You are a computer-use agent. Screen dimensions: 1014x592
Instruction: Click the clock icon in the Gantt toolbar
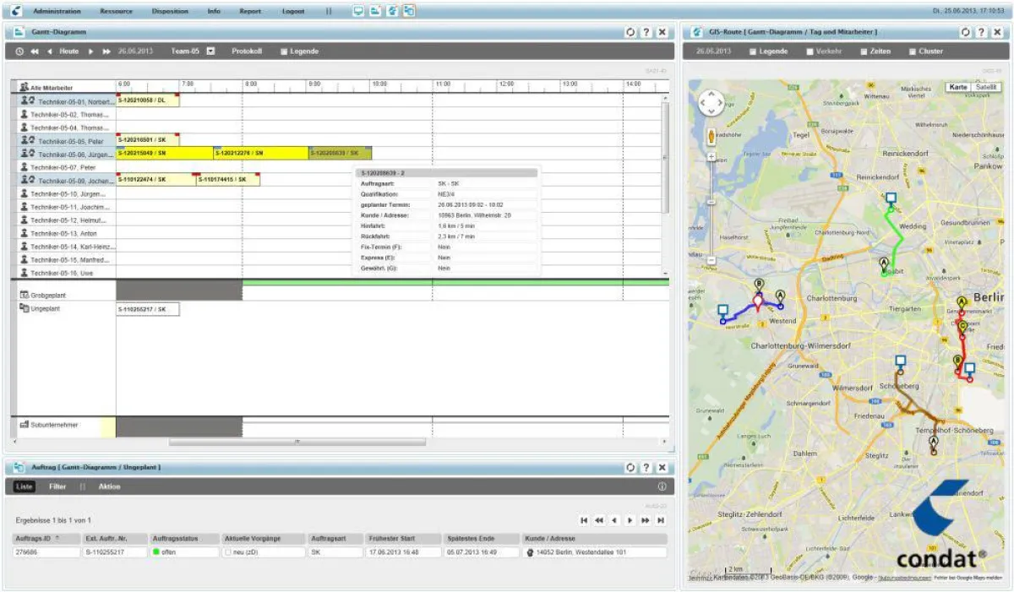coord(19,51)
